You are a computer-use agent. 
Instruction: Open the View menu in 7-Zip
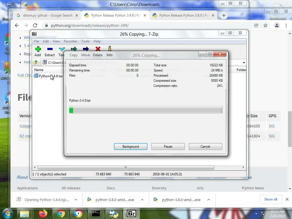click(56, 41)
